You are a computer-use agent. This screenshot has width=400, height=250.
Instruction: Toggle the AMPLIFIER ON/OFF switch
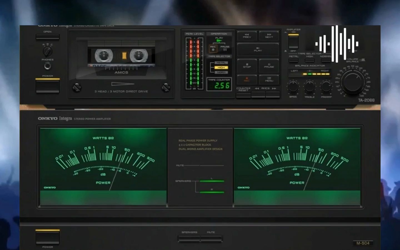click(x=293, y=42)
